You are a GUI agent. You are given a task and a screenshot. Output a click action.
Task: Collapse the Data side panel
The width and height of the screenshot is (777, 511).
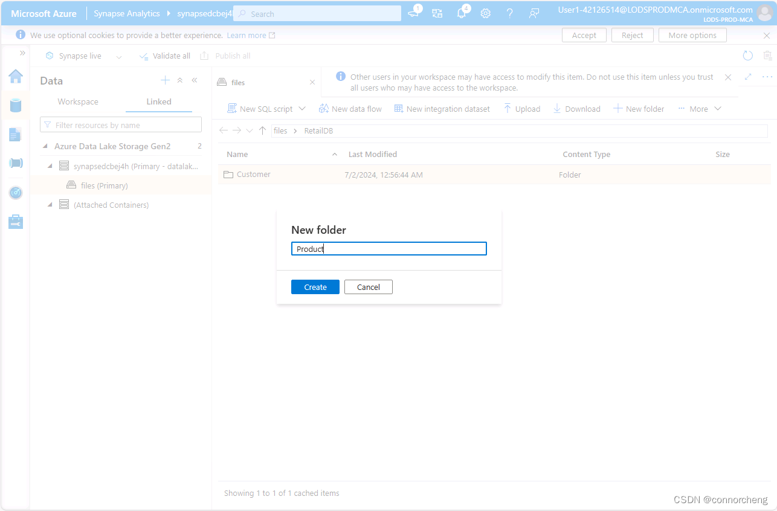(x=195, y=80)
